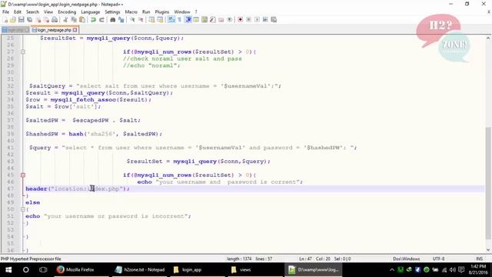This screenshot has width=492, height=277.
Task: Switch to h2zone.txt - Notepad taskbar window
Action: click(x=140, y=270)
